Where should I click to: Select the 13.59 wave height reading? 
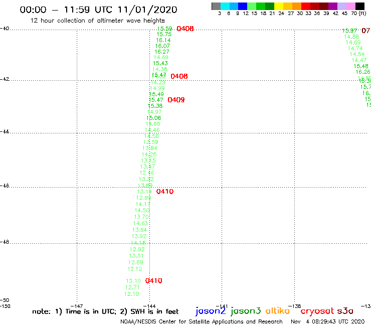point(151,142)
